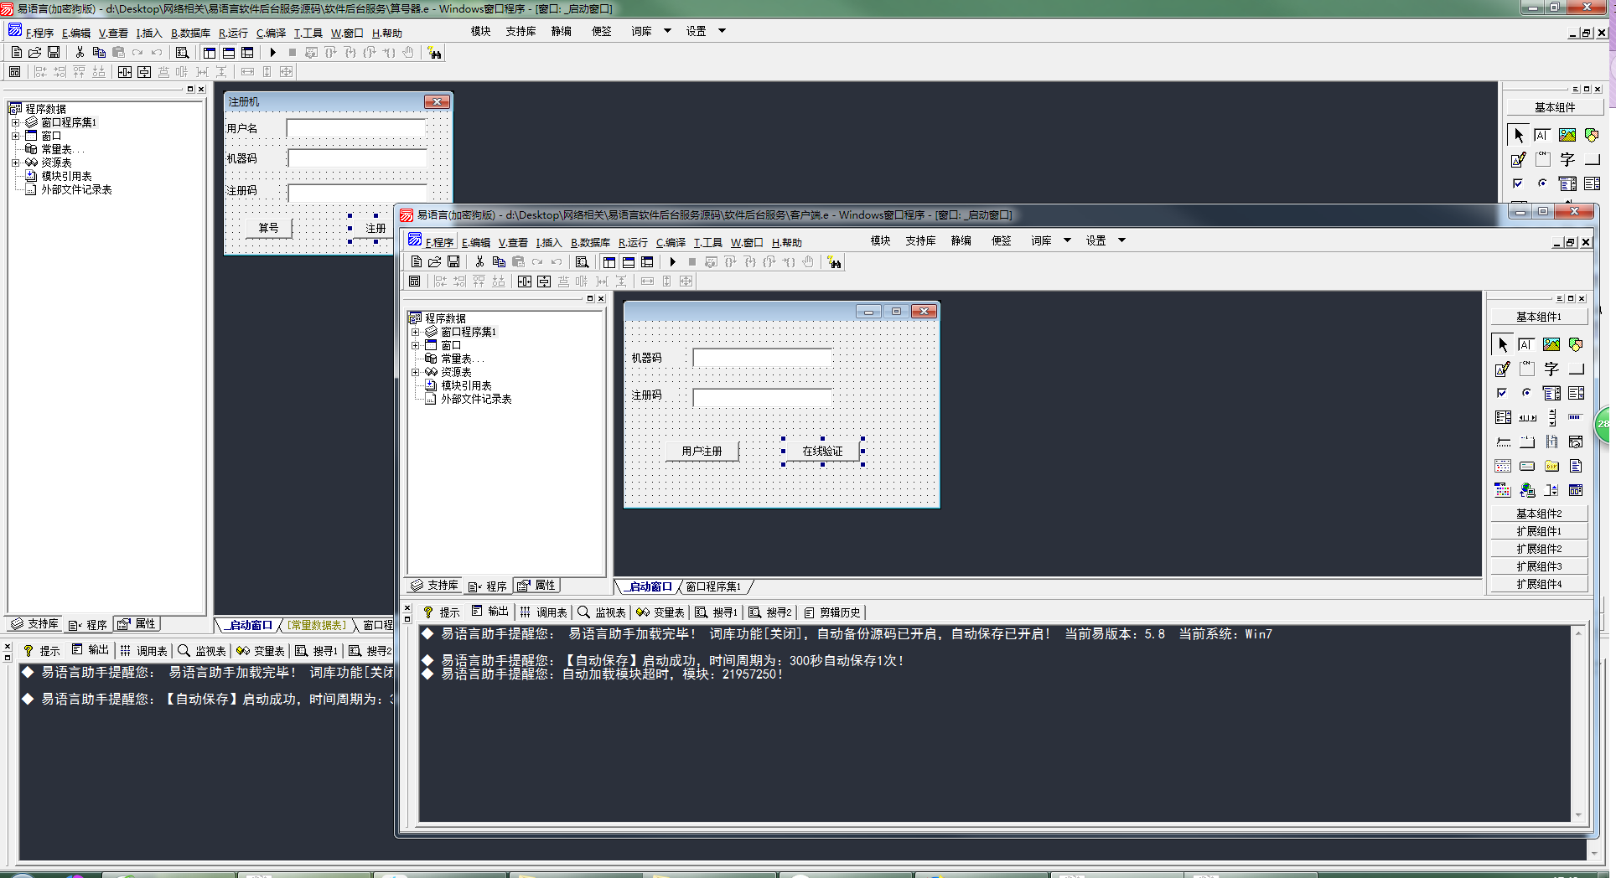
Task: Switch to 属性 tab in front window
Action: tap(536, 586)
